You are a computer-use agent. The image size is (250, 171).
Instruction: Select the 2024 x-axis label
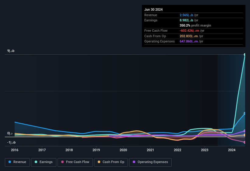click(232, 150)
